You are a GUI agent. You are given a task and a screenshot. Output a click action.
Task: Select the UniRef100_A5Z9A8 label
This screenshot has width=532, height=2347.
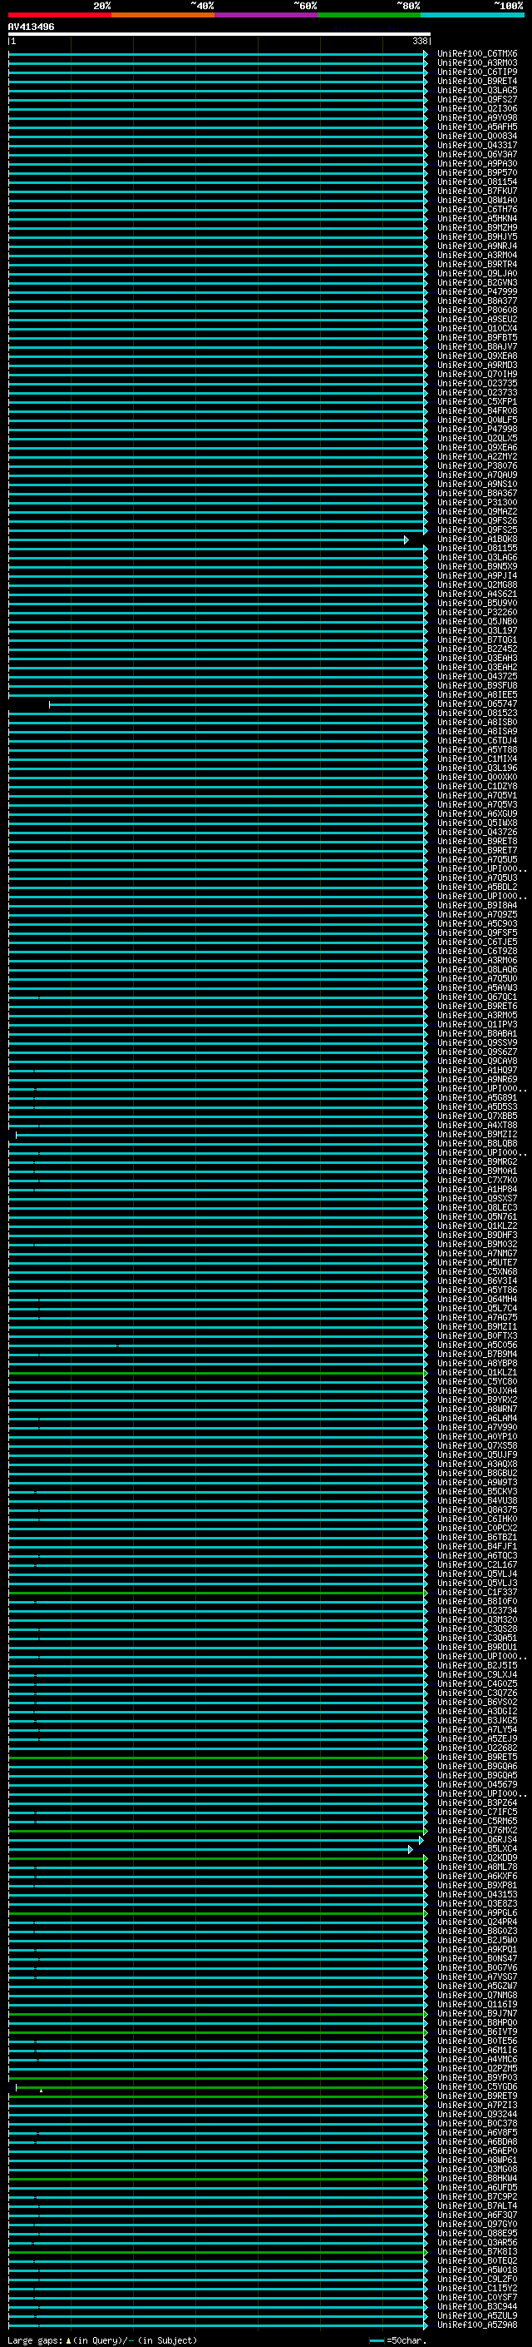tap(477, 2325)
